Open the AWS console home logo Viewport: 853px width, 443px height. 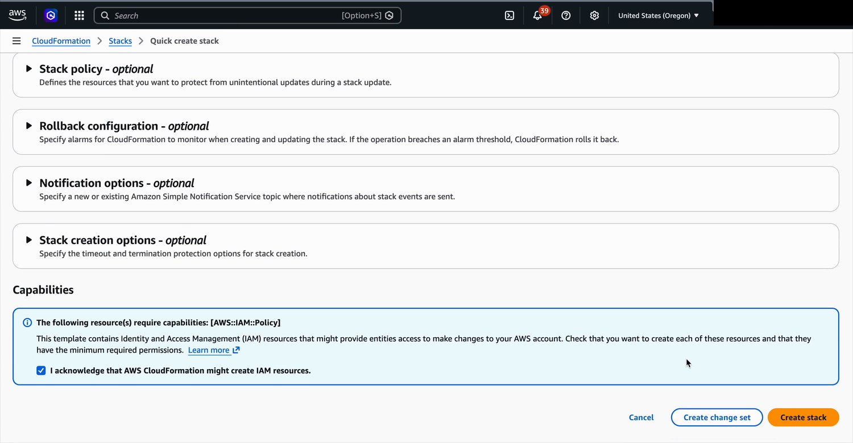[18, 15]
